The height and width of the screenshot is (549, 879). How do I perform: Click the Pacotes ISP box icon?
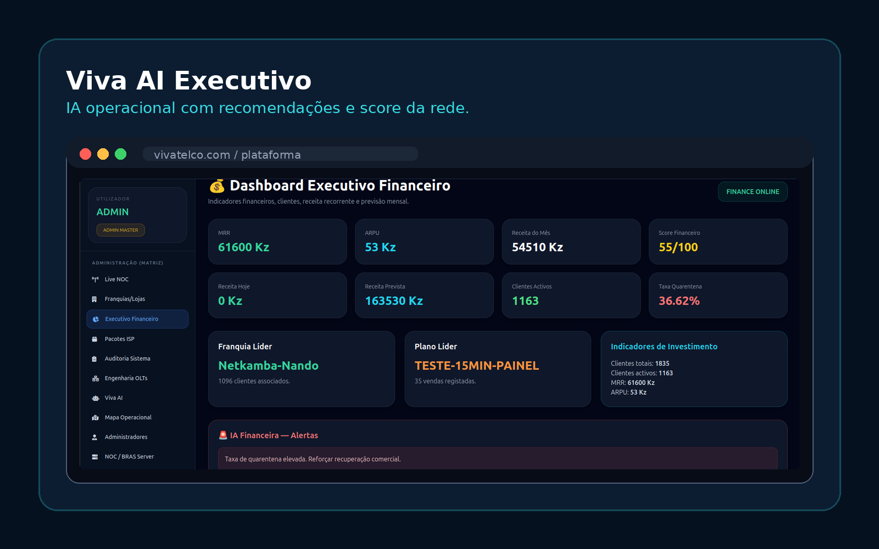point(94,339)
